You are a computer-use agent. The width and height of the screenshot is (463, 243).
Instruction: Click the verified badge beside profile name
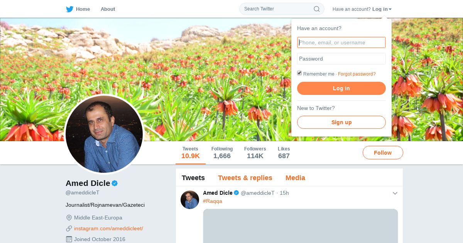coord(115,183)
